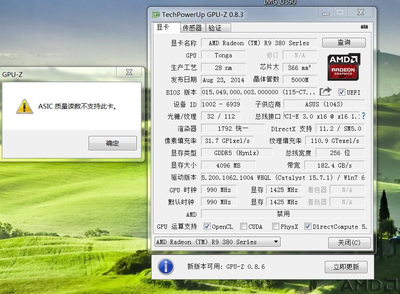Switch to the 验证 tab
This screenshot has height=294, width=400.
(218, 28)
